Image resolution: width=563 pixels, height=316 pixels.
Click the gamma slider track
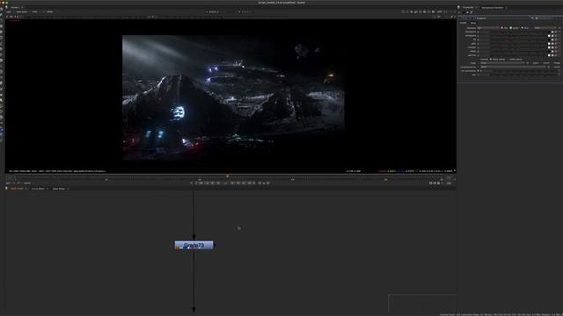(x=518, y=55)
